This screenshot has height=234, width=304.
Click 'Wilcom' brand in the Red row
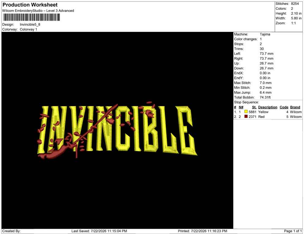[x=296, y=116]
